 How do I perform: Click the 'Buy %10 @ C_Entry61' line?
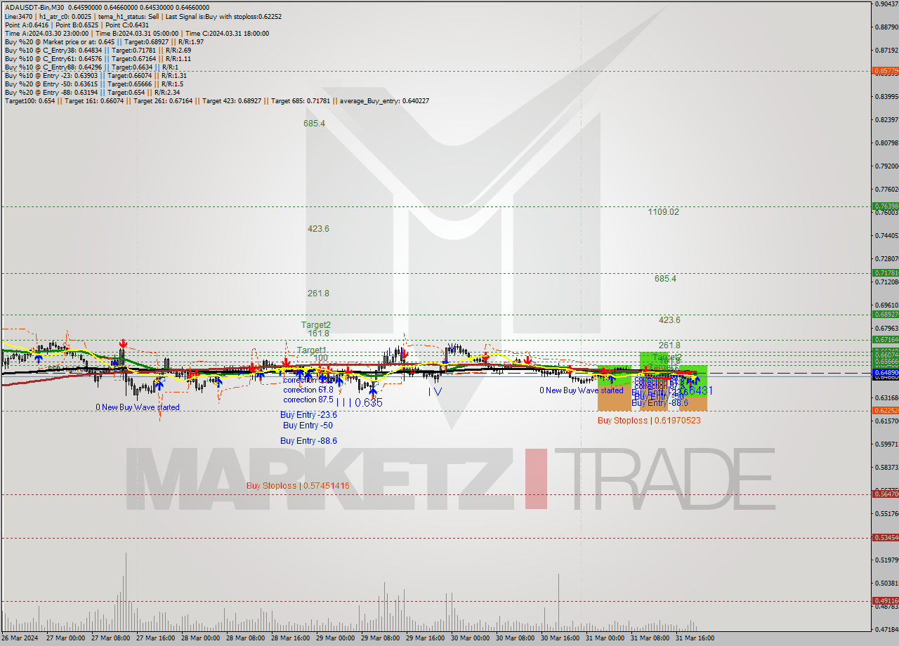(98, 58)
